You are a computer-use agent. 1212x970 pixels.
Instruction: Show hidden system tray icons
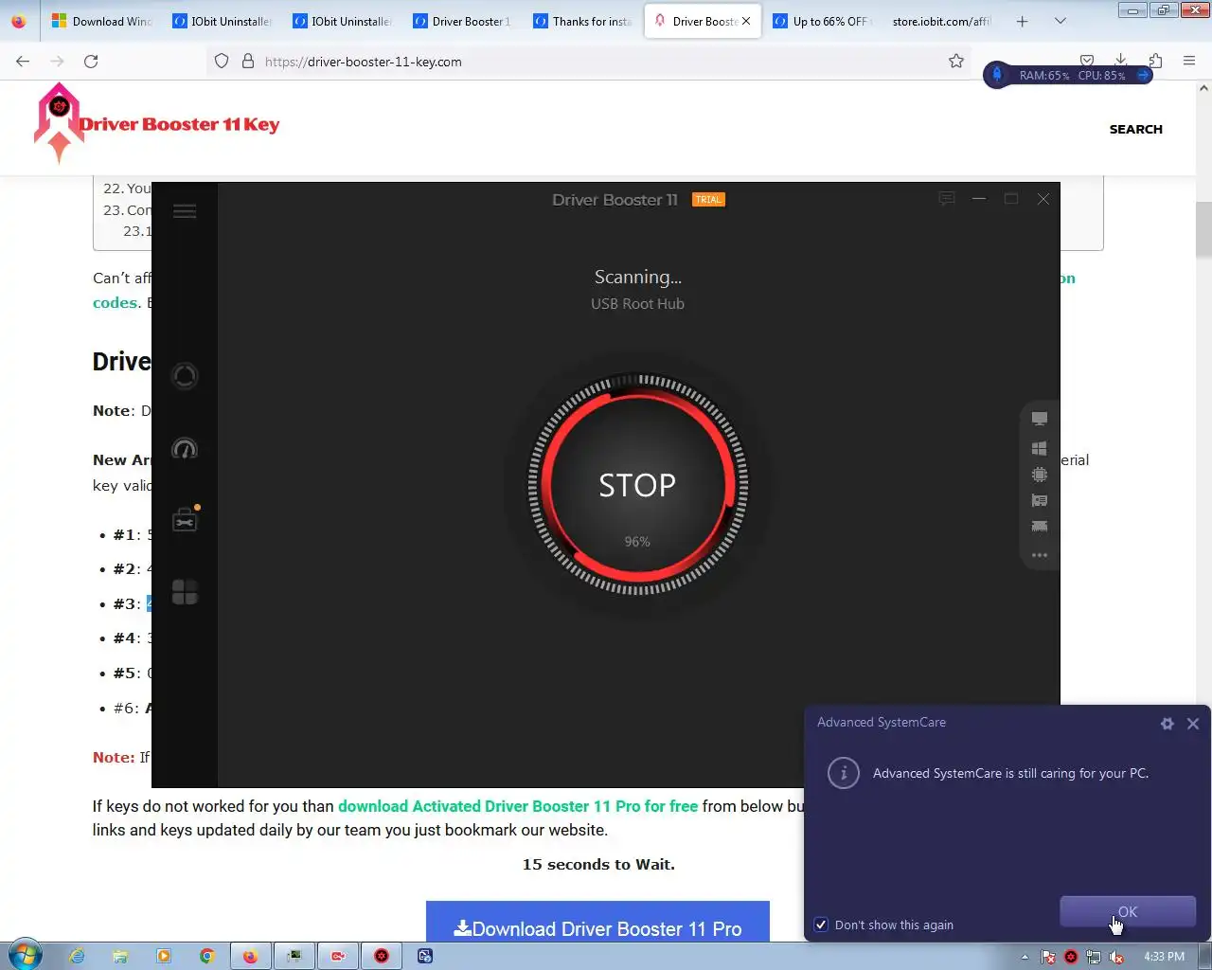1025,957
